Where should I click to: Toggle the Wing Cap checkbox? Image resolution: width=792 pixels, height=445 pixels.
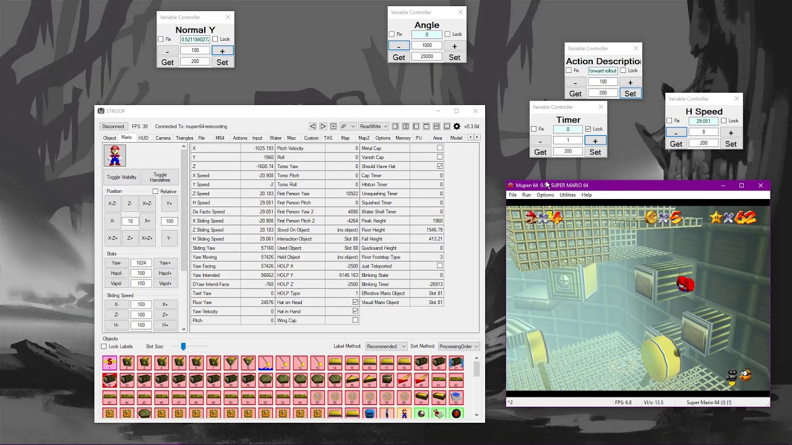(355, 320)
